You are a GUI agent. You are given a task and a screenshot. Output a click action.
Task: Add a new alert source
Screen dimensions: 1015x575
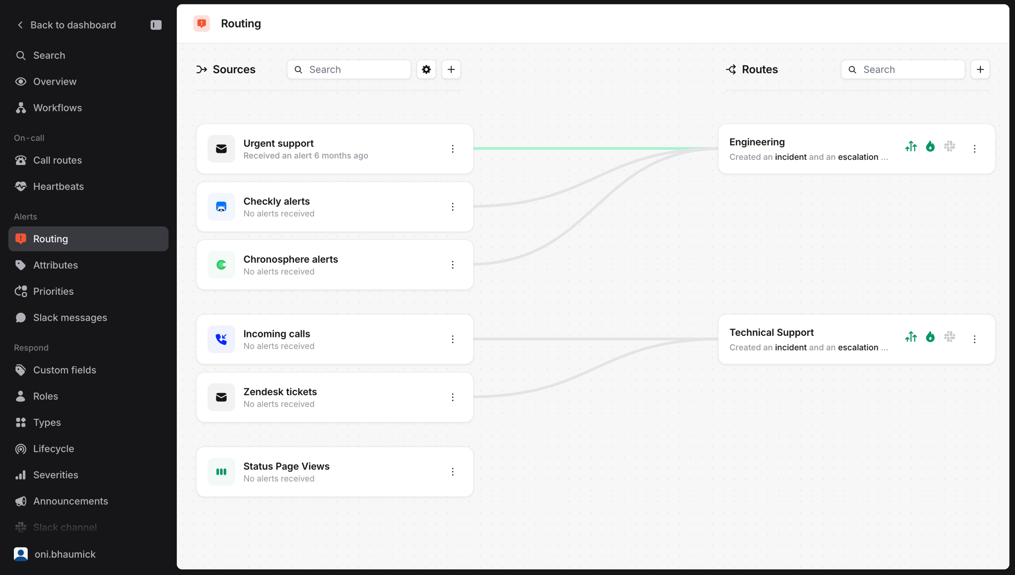tap(451, 70)
